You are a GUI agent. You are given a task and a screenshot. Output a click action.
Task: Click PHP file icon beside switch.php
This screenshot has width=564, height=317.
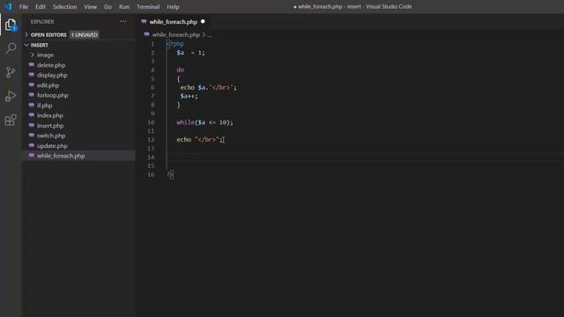pyautogui.click(x=32, y=136)
